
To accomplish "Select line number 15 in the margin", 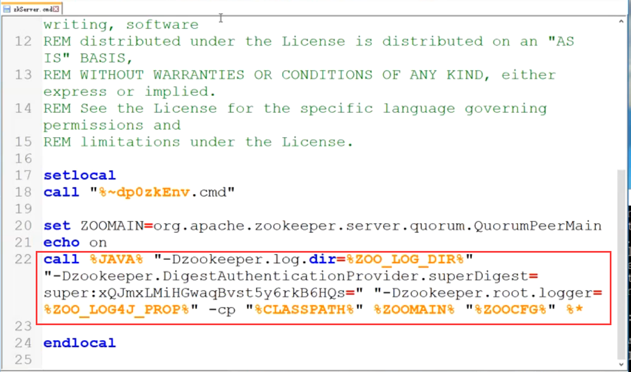I will (x=23, y=142).
